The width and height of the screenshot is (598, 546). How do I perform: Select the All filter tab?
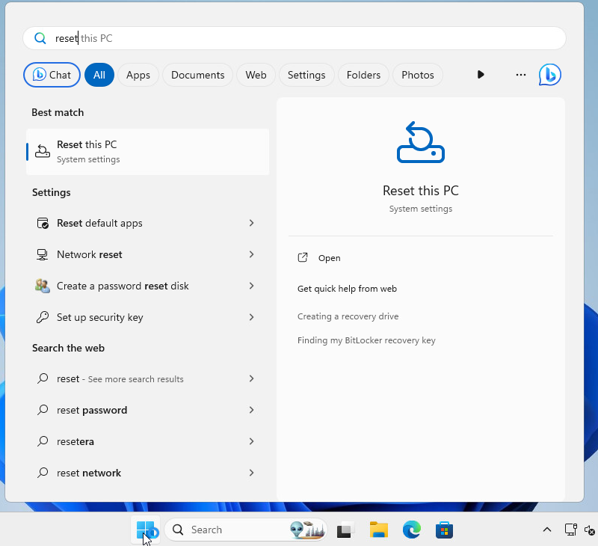[99, 75]
